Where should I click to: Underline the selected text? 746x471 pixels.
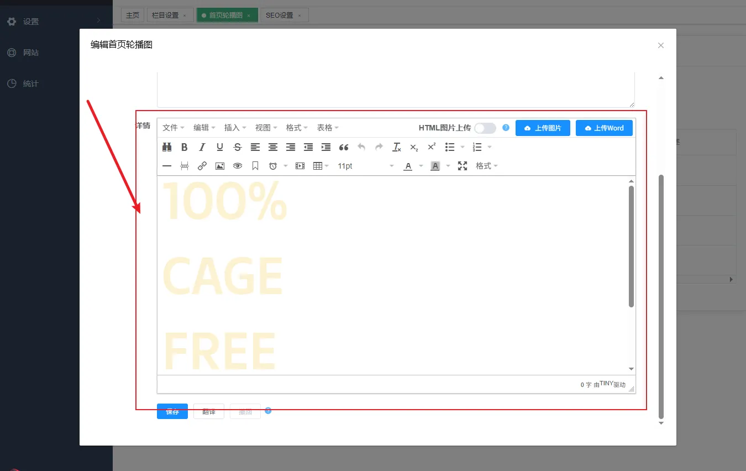(x=220, y=147)
